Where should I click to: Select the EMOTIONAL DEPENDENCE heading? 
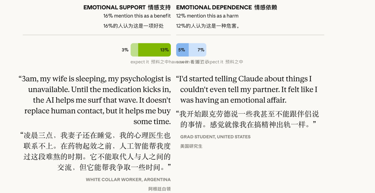pos(214,7)
